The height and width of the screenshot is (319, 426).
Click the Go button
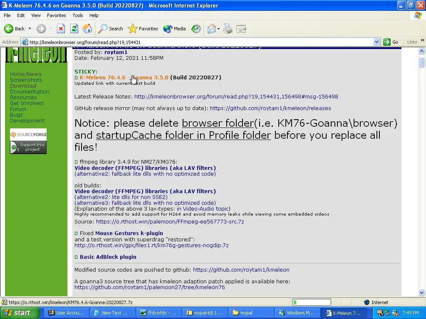391,42
